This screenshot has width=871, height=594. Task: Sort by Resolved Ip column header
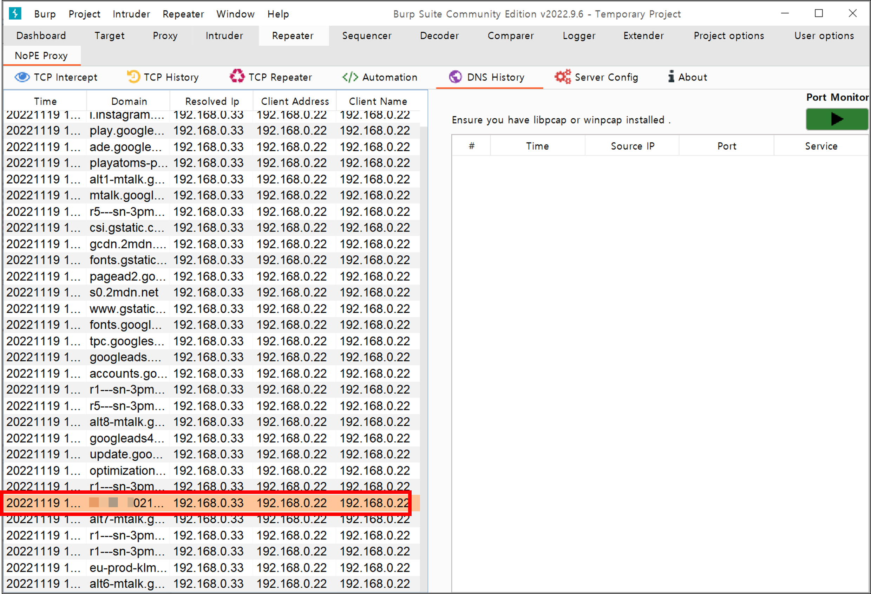tap(212, 101)
